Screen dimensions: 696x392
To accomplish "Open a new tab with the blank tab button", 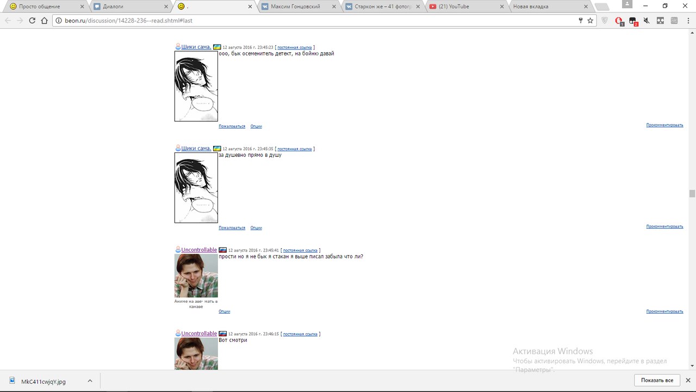I will (602, 7).
